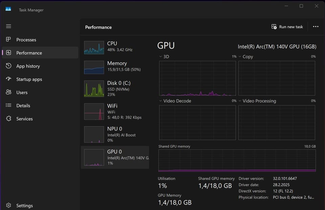Toggle the hamburger navigation menu
This screenshot has width=325, height=210.
click(8, 26)
